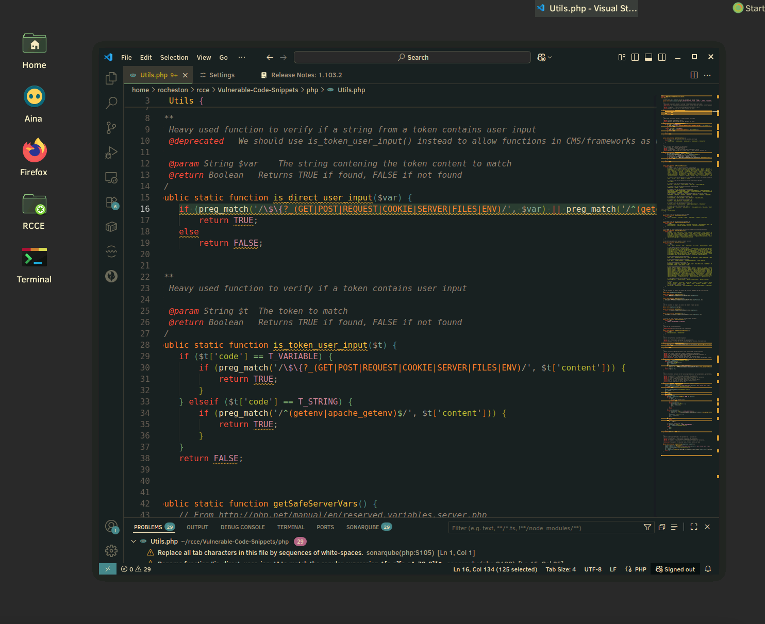
Task: Click the PHP language mode button
Action: click(x=640, y=569)
